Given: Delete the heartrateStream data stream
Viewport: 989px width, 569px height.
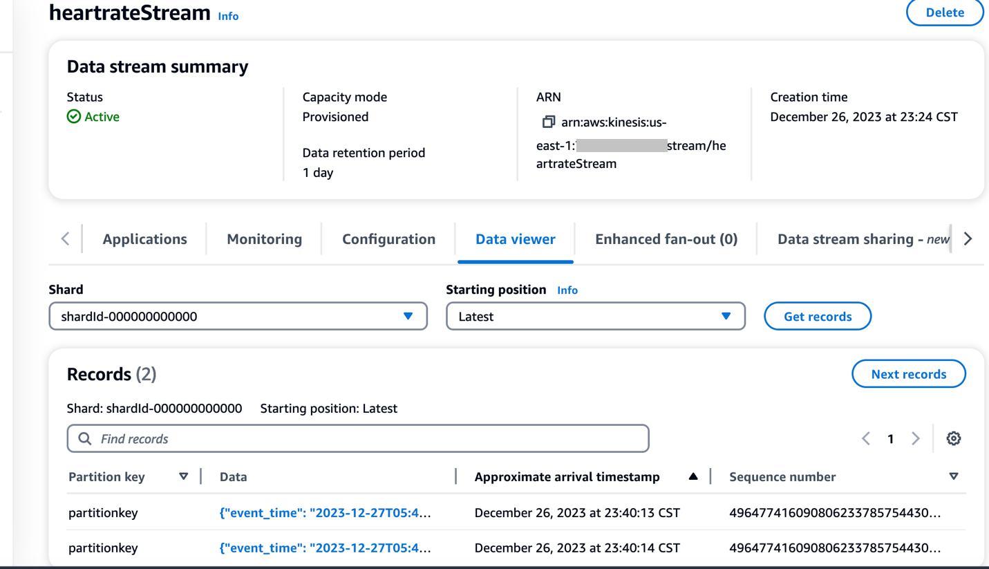Looking at the screenshot, I should pyautogui.click(x=945, y=12).
